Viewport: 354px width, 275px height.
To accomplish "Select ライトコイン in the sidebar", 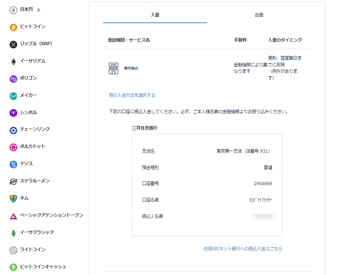I will (32, 250).
